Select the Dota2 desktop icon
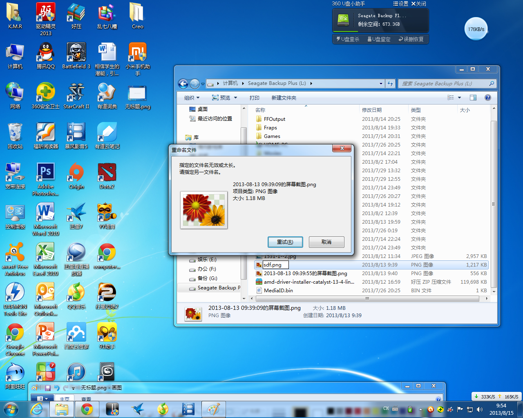This screenshot has height=418, width=523. (107, 176)
